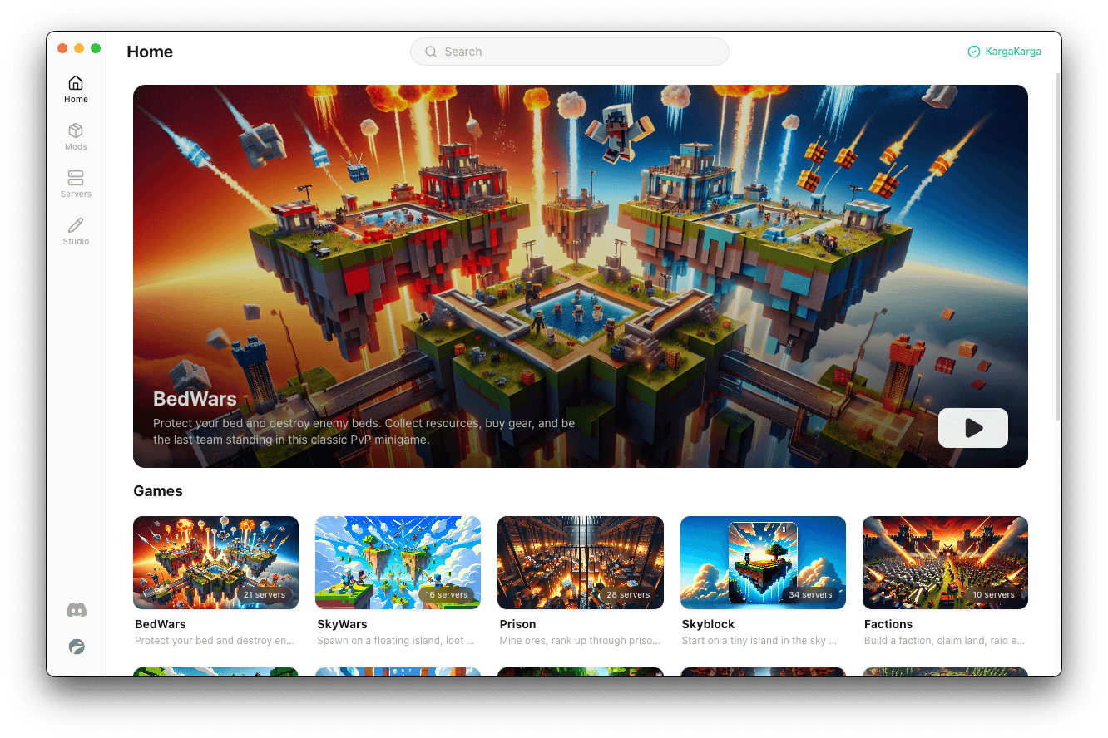Viewport: 1108px width, 738px height.
Task: Click inside the Search field
Action: (x=569, y=52)
